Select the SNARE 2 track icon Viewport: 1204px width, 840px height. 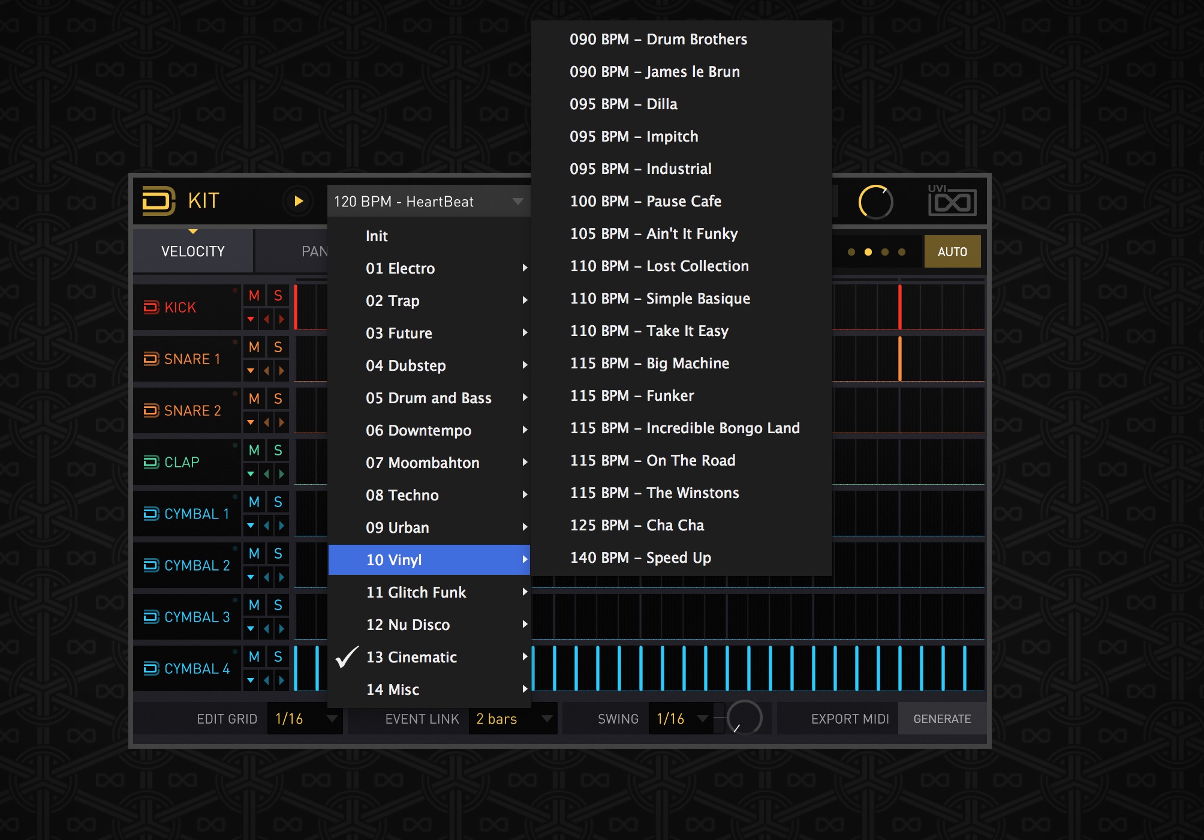151,410
